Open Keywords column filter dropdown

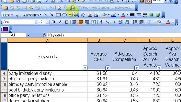click(x=85, y=68)
